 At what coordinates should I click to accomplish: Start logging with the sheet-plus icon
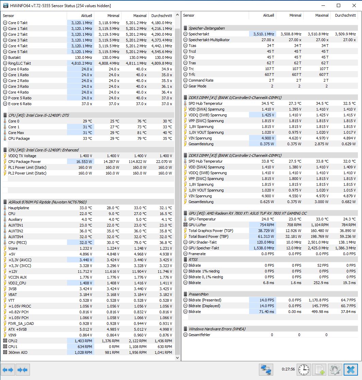(x=319, y=369)
